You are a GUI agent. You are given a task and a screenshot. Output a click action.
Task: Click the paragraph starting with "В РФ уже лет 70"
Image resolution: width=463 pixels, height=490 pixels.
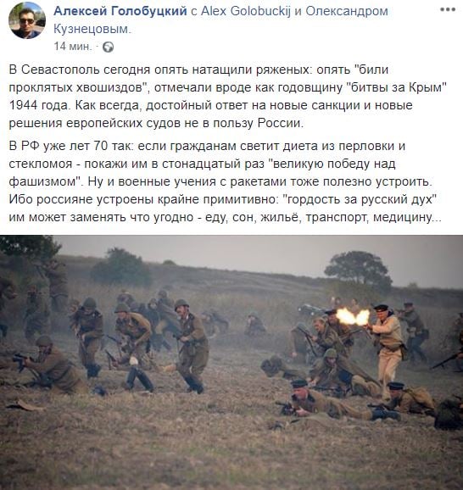(x=225, y=181)
